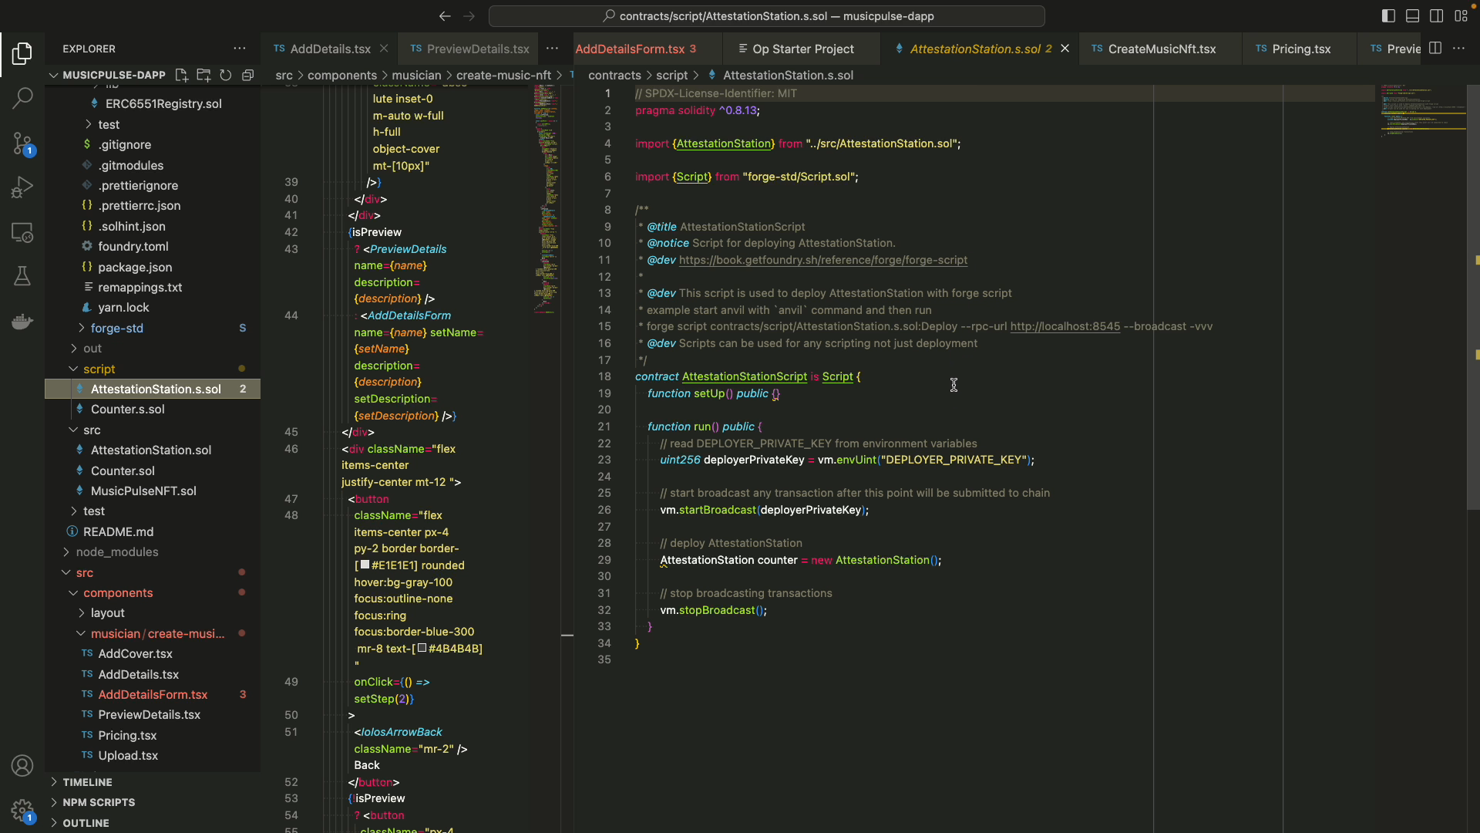Click the contracts breadcrumb segment
Screen dimensions: 1480x833
pos(614,75)
